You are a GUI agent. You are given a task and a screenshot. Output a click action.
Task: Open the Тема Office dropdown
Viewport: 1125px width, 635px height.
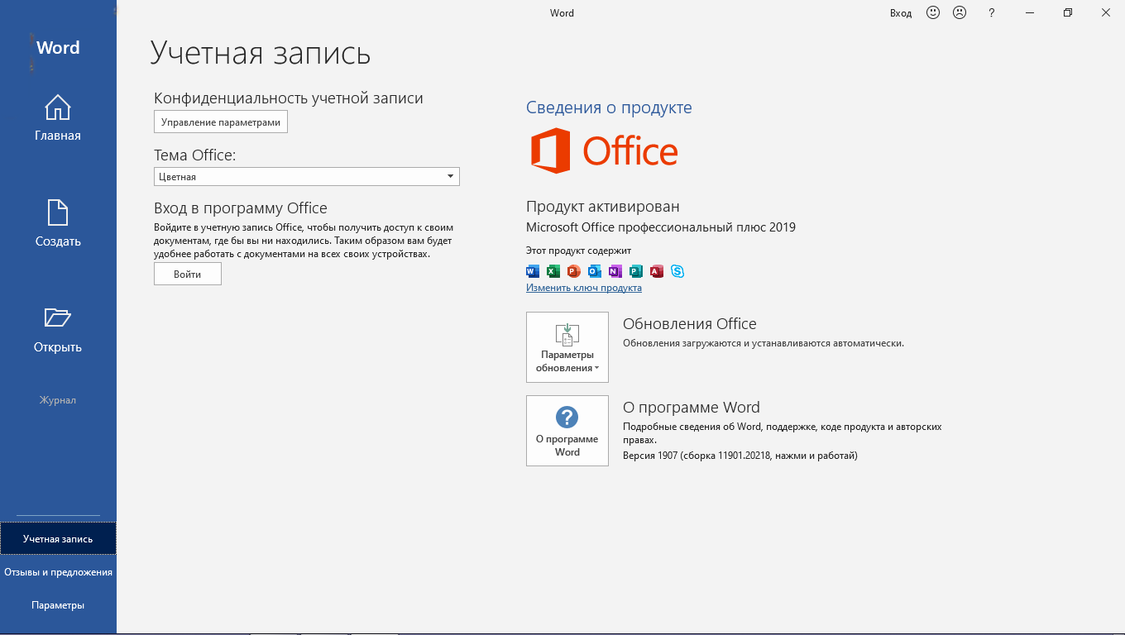click(307, 176)
